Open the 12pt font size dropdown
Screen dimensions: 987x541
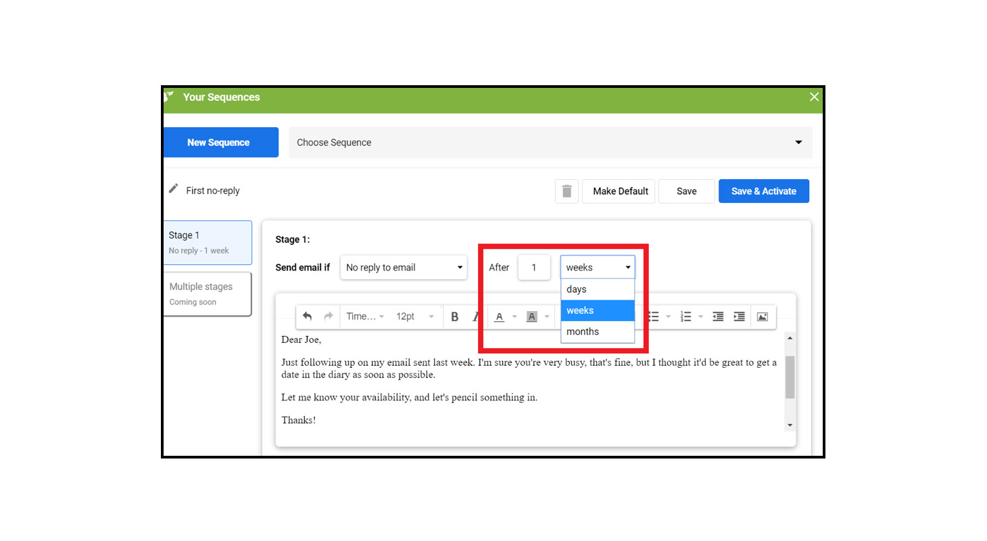[x=414, y=316]
